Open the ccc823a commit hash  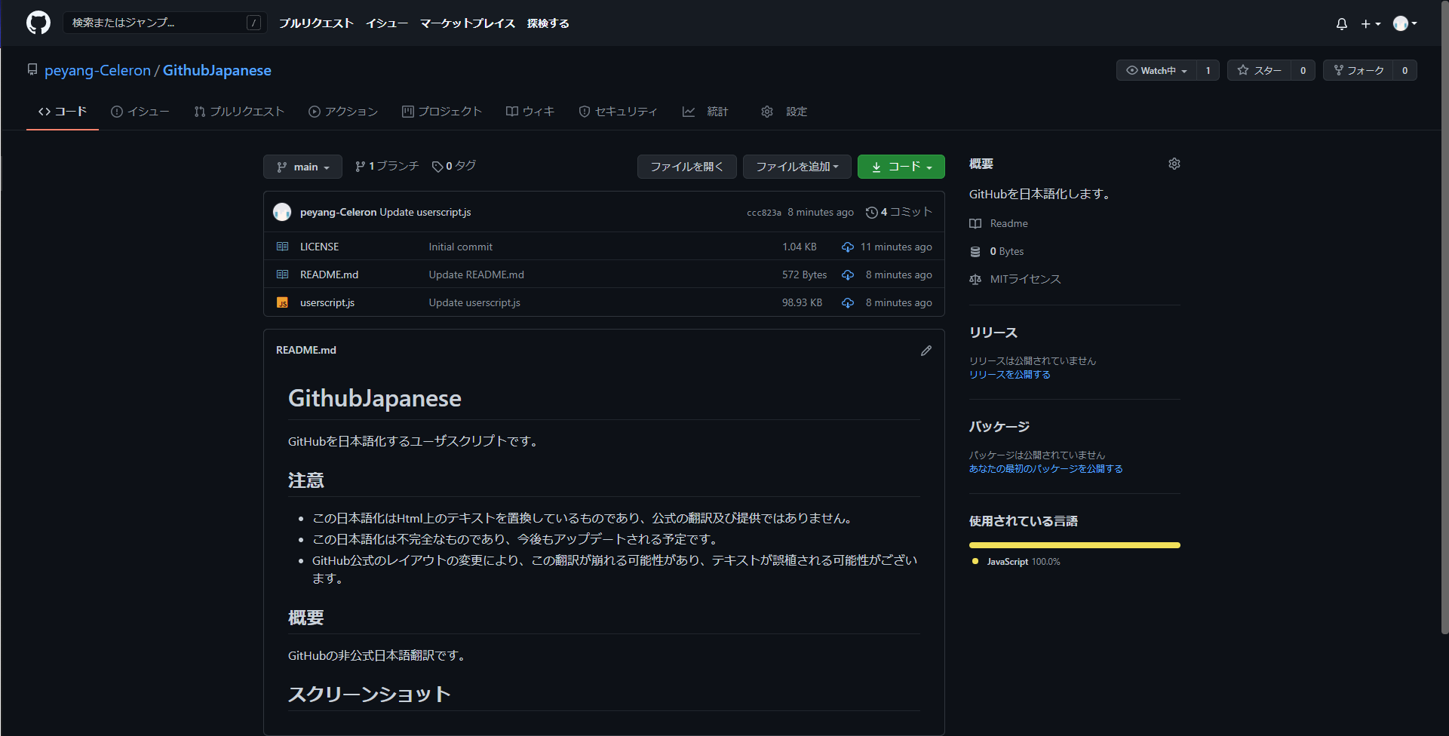(764, 213)
